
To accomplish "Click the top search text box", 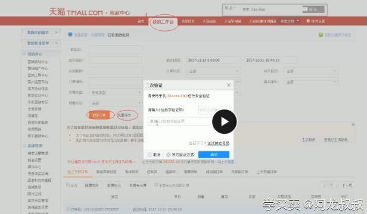I will [x=270, y=10].
